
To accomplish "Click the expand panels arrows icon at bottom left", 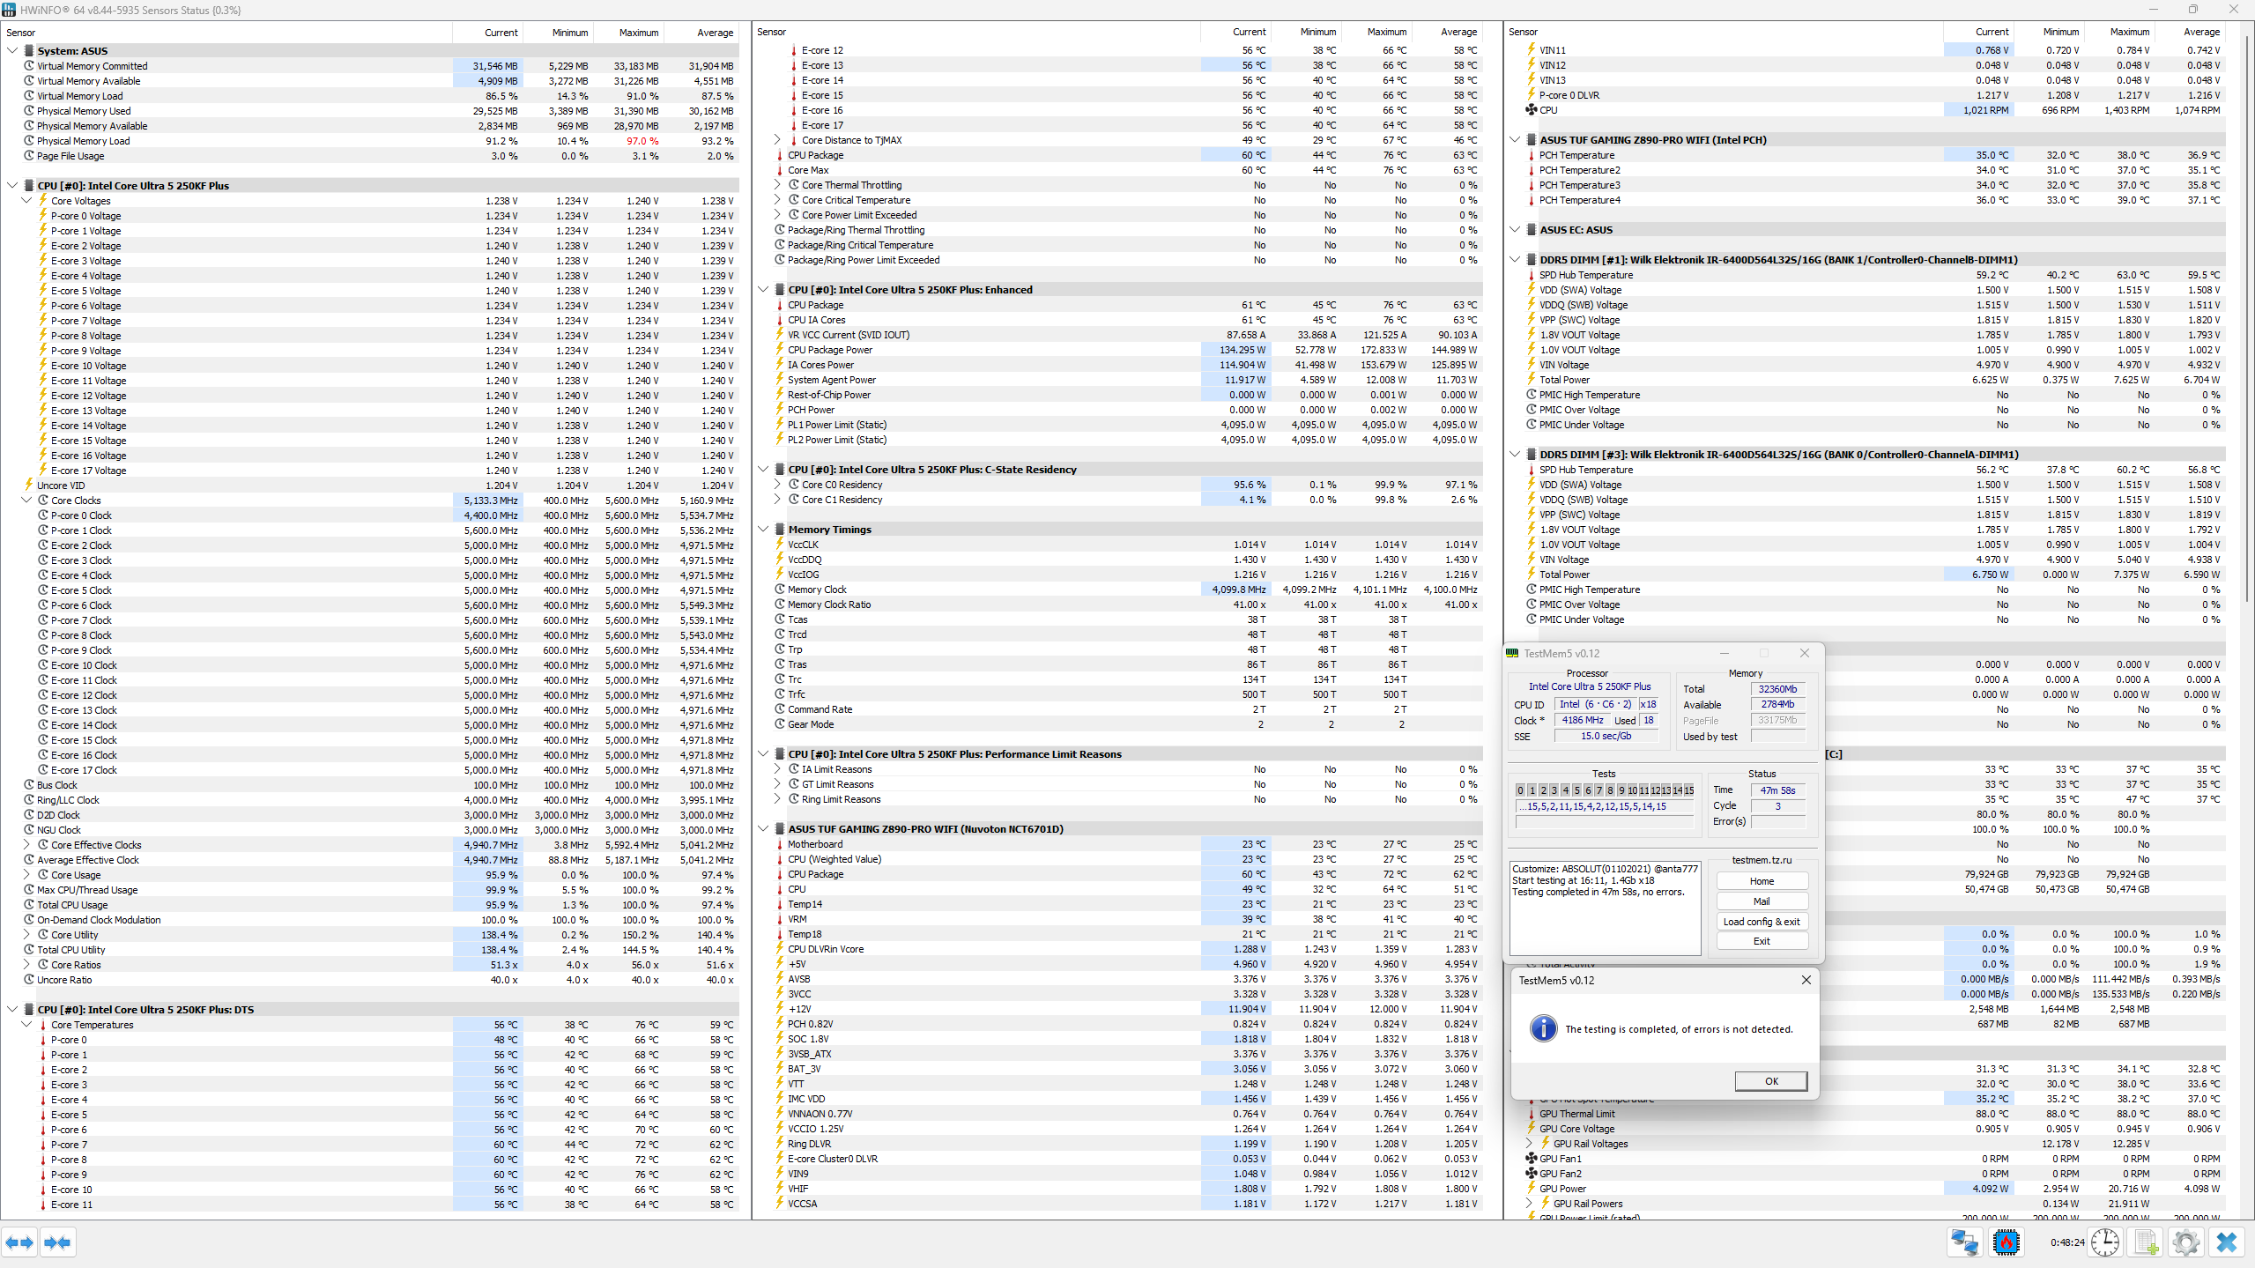I will 19,1242.
